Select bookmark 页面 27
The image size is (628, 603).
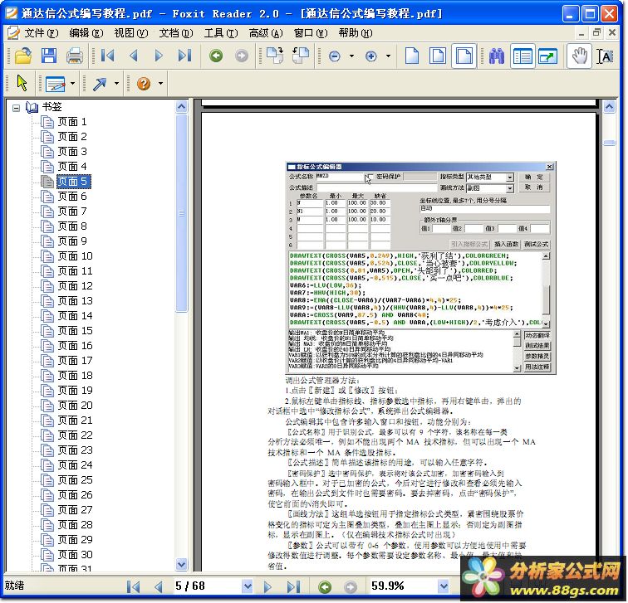75,510
